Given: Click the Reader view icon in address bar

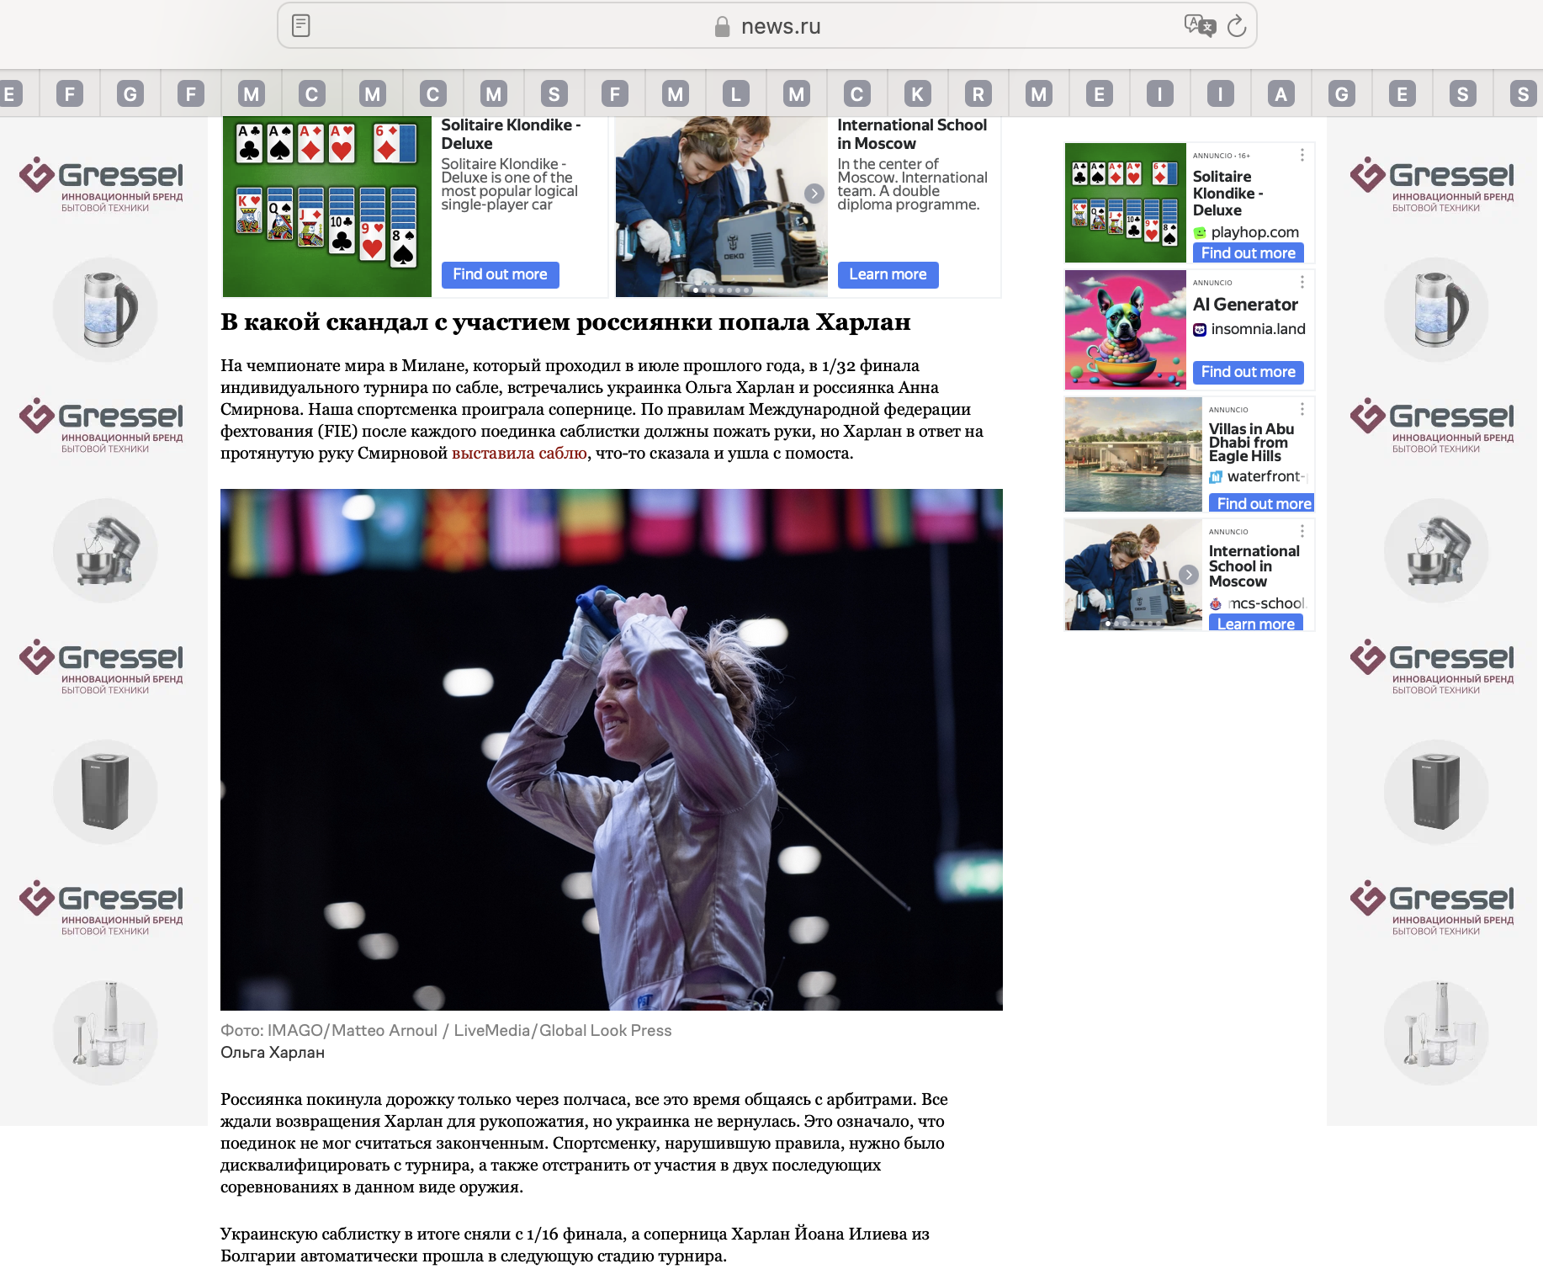Looking at the screenshot, I should (301, 26).
